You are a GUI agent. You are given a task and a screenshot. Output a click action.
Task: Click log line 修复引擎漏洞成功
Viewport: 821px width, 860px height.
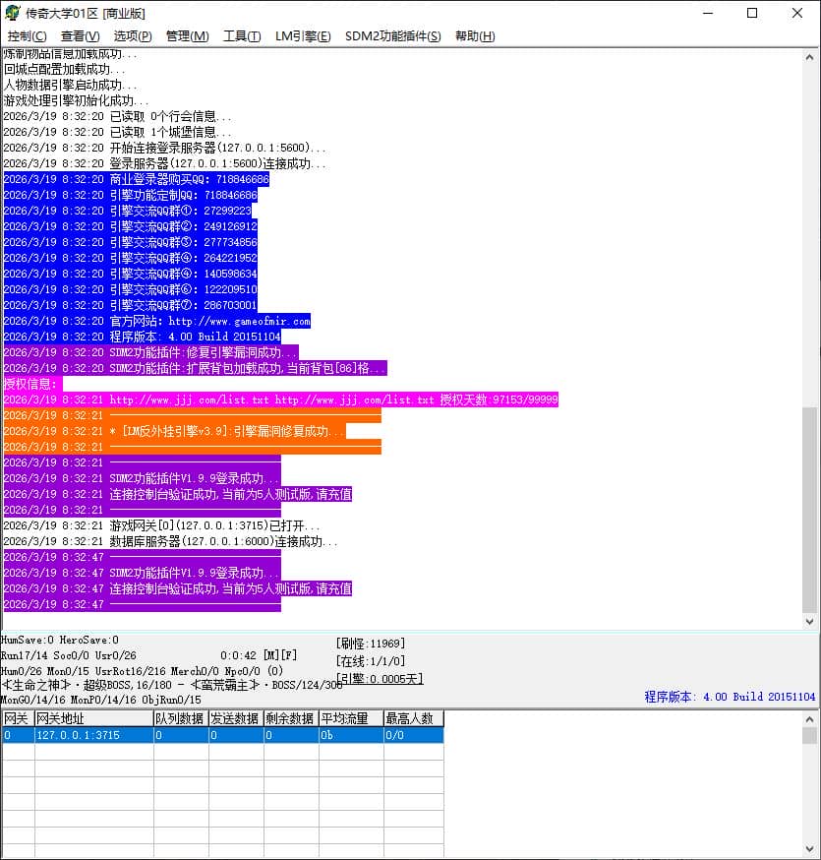pos(150,352)
